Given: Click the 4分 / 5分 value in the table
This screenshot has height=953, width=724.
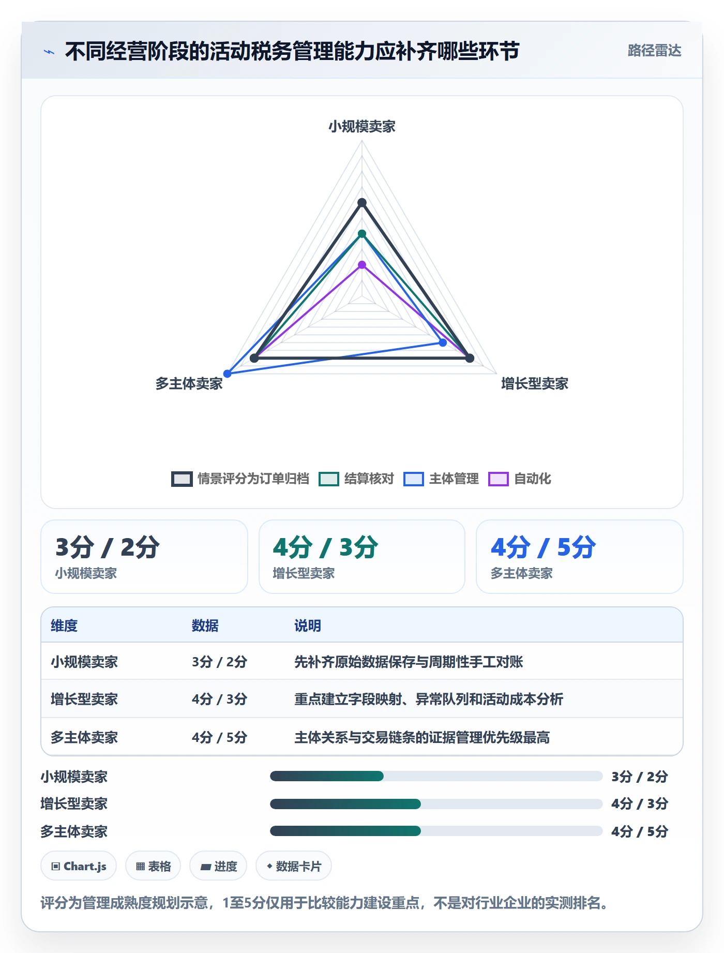Looking at the screenshot, I should [x=219, y=737].
